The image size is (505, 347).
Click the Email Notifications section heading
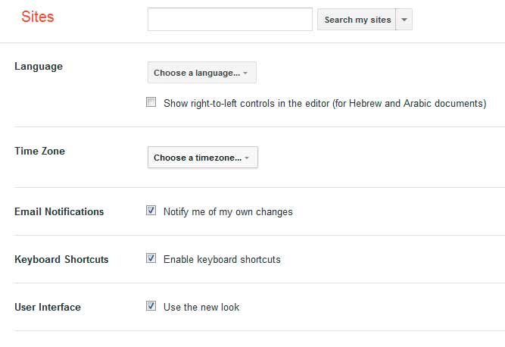(59, 211)
